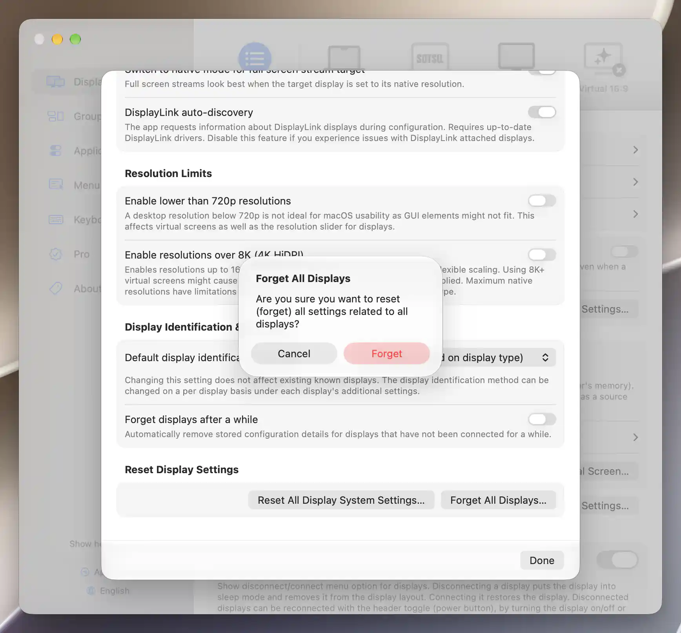
Task: Turn on Forget displays after a while
Action: (x=542, y=419)
